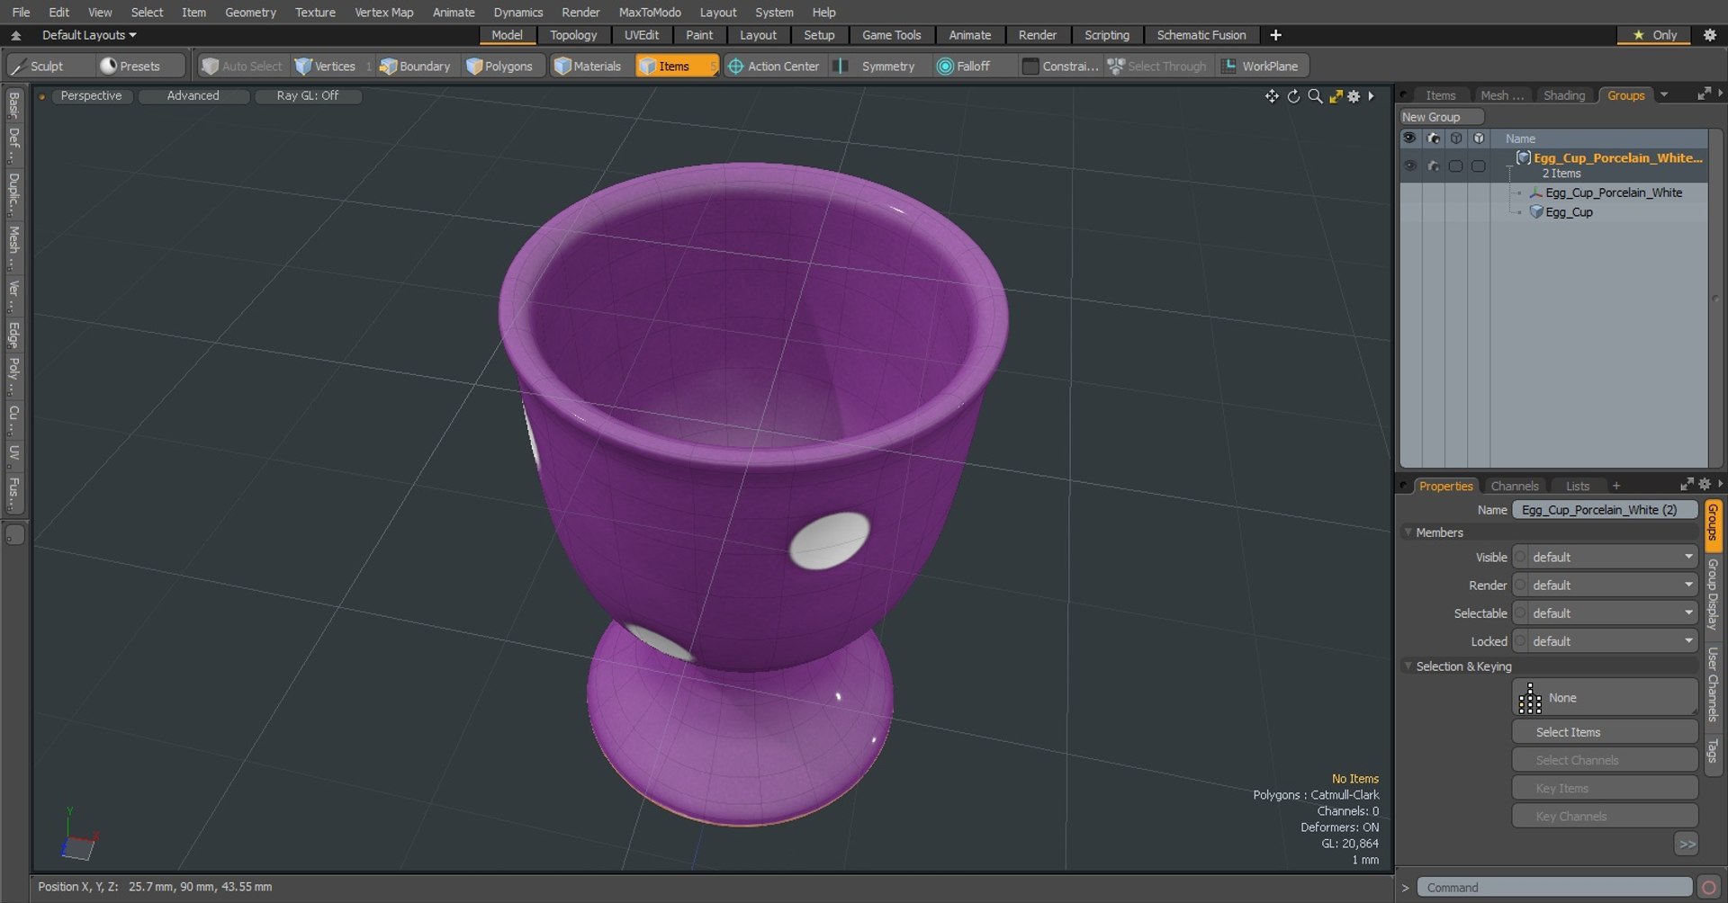1728x903 pixels.
Task: Click the None keying button
Action: (1605, 697)
